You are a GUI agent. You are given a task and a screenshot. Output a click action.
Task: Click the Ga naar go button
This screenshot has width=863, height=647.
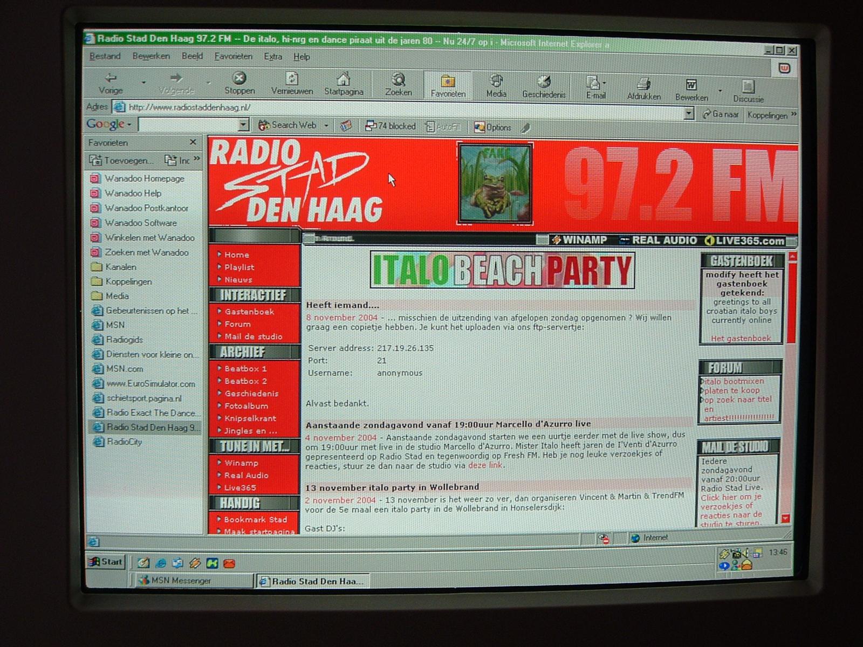721,114
